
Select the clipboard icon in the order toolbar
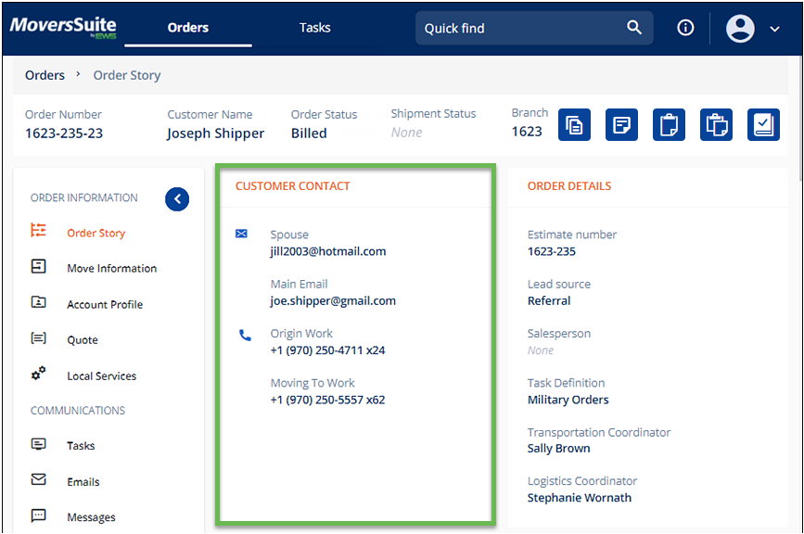(x=669, y=124)
